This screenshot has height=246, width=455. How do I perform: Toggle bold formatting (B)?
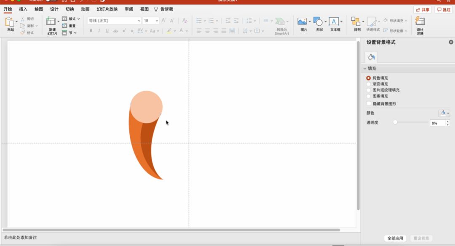coord(91,30)
